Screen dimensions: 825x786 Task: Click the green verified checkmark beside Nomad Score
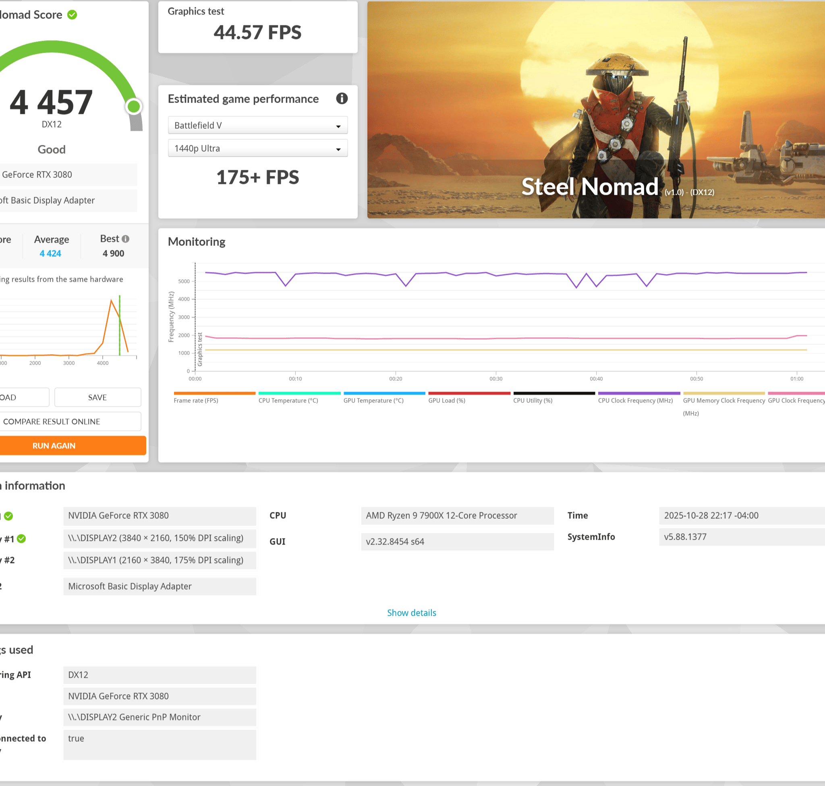[x=72, y=14]
